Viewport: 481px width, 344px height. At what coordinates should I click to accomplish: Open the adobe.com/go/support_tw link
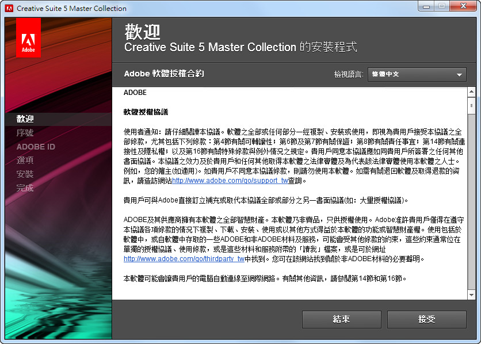click(x=230, y=181)
